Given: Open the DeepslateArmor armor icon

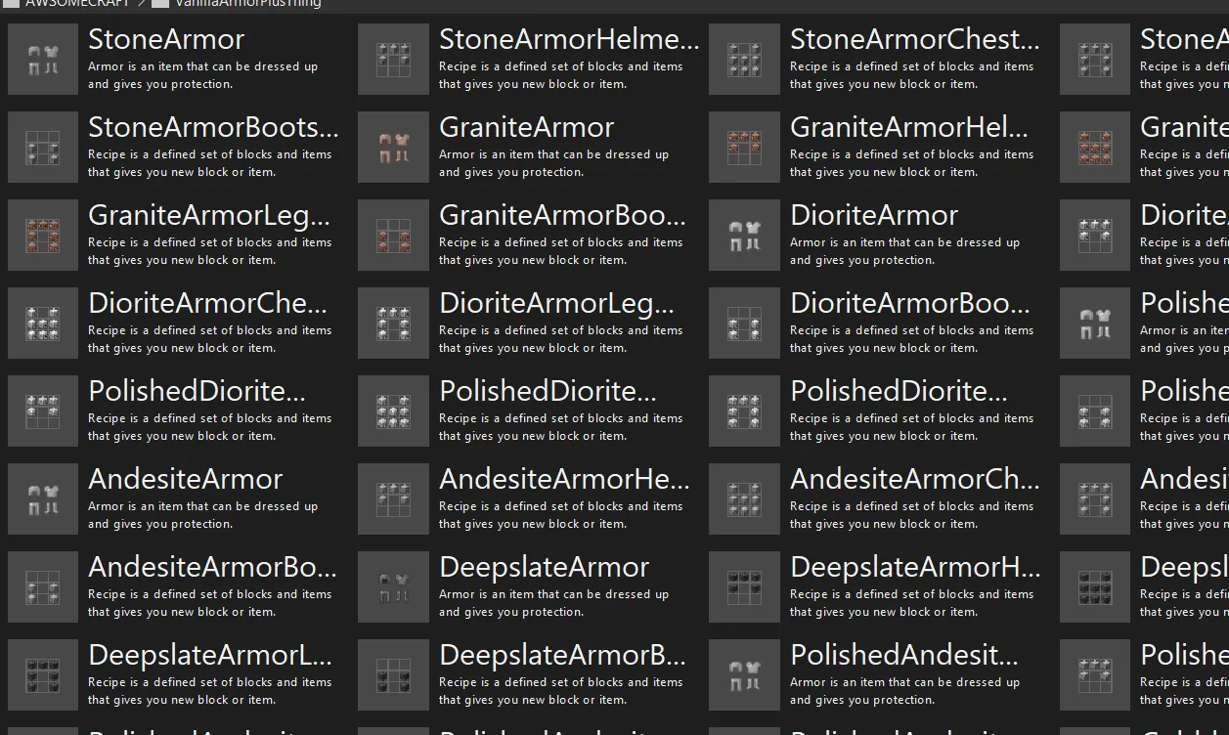Looking at the screenshot, I should click(x=394, y=587).
